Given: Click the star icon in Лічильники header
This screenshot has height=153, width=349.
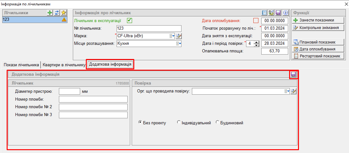Looking at the screenshot, I should tap(64, 13).
